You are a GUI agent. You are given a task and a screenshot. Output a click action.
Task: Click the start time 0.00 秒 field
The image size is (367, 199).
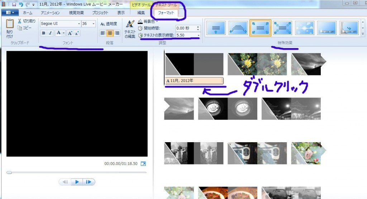(x=186, y=28)
